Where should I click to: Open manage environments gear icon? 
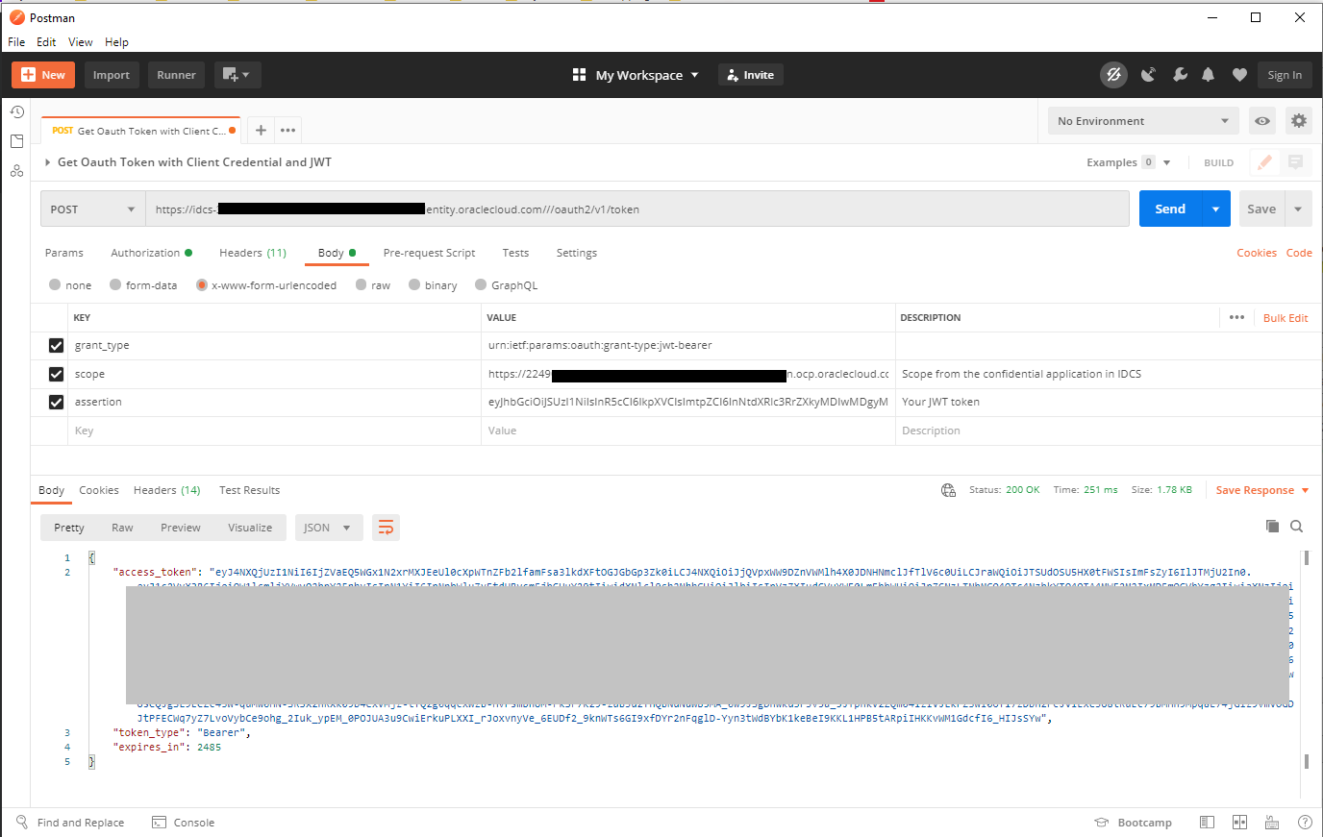pyautogui.click(x=1298, y=121)
